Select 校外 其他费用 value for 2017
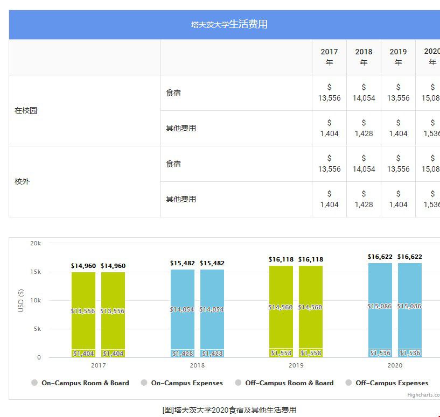 [x=329, y=199]
